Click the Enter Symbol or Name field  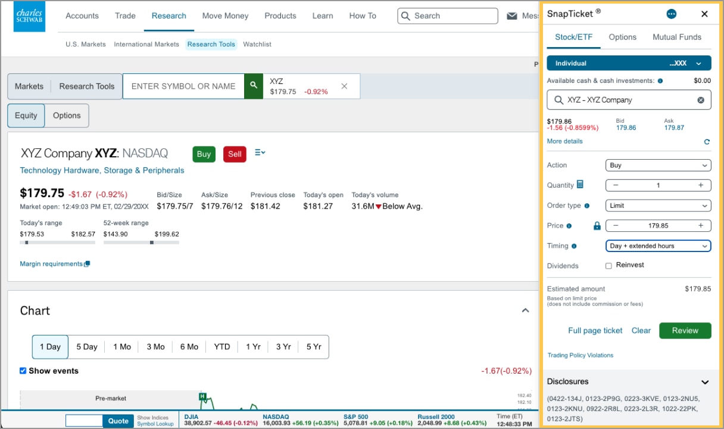(183, 86)
